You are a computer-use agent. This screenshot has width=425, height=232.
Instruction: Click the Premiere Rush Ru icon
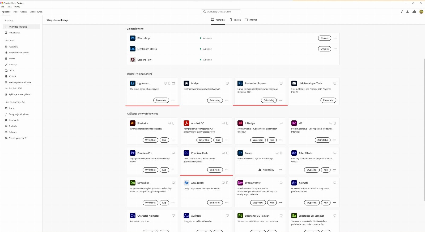click(186, 153)
